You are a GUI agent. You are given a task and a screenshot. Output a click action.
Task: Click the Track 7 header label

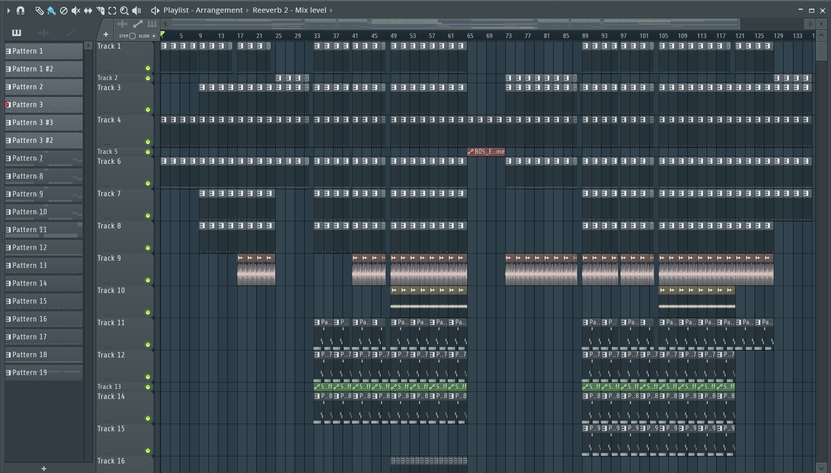click(109, 194)
